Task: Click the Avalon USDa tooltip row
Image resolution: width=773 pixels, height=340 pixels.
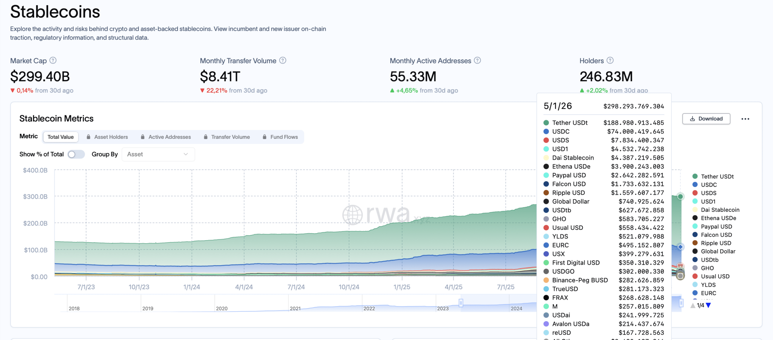Action: (x=604, y=324)
